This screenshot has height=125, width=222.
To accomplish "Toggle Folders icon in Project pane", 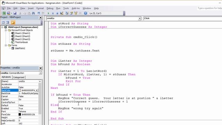I will pyautogui.click(x=13, y=22).
